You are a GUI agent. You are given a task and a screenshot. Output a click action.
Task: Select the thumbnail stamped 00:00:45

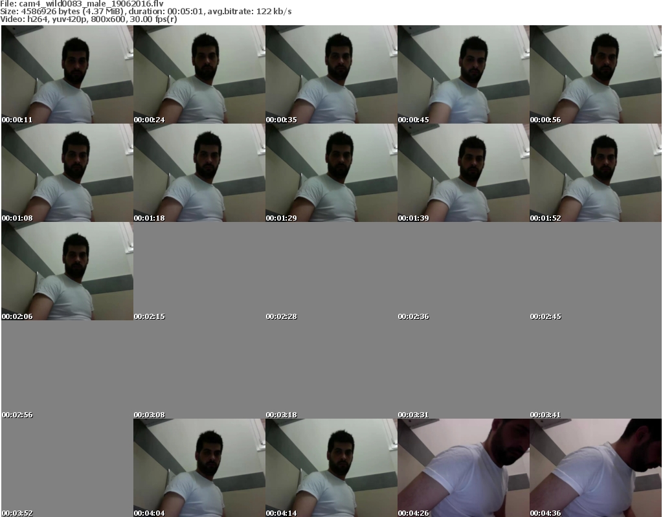click(464, 74)
